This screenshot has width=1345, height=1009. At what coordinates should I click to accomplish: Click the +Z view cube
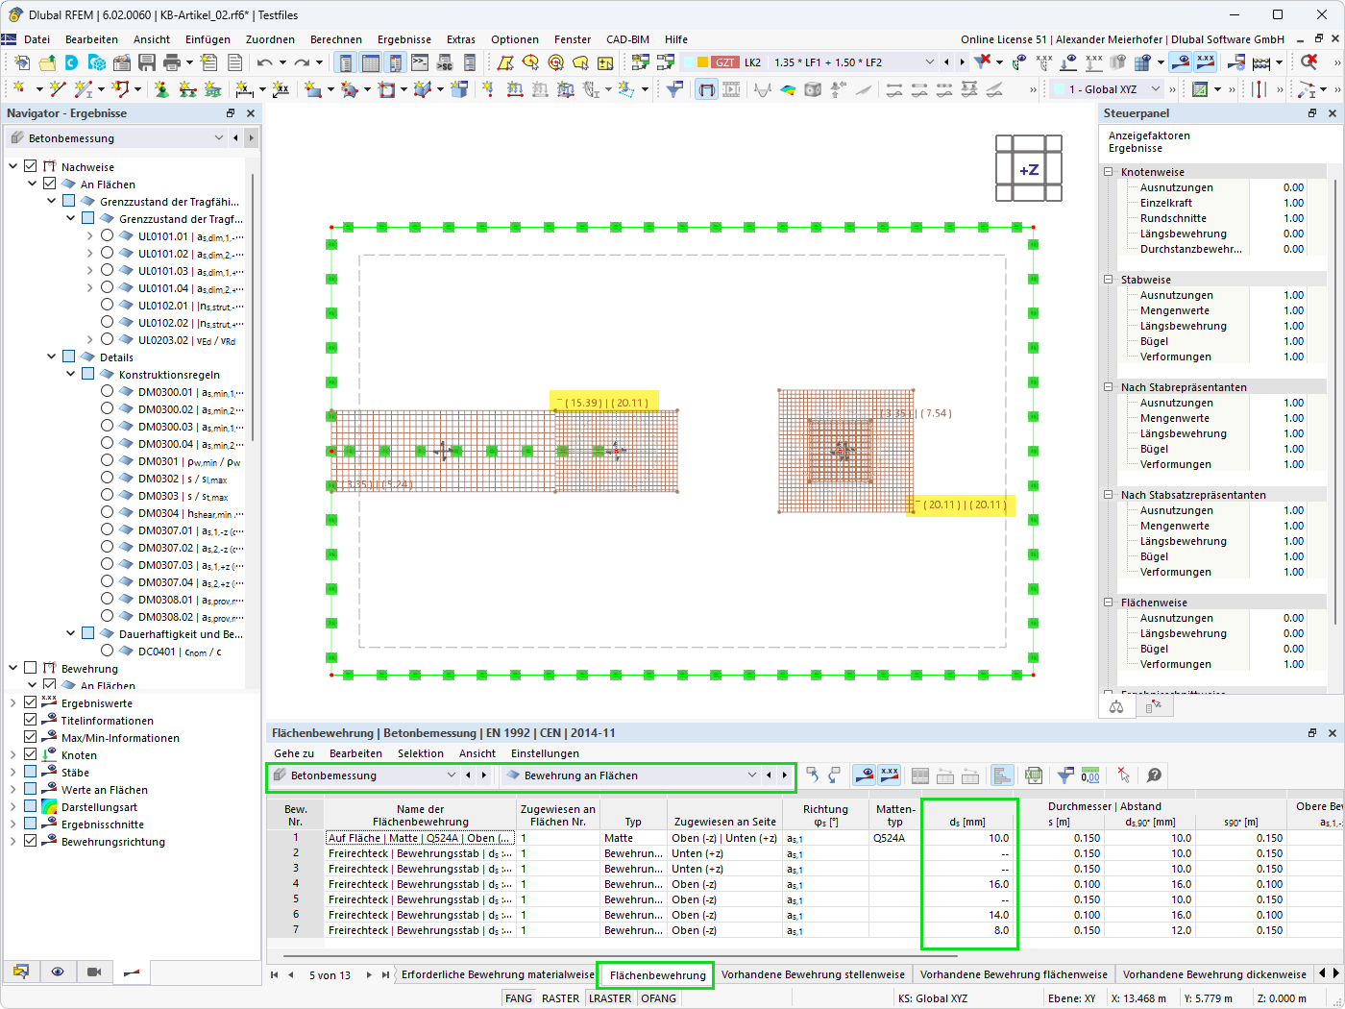tap(1029, 169)
